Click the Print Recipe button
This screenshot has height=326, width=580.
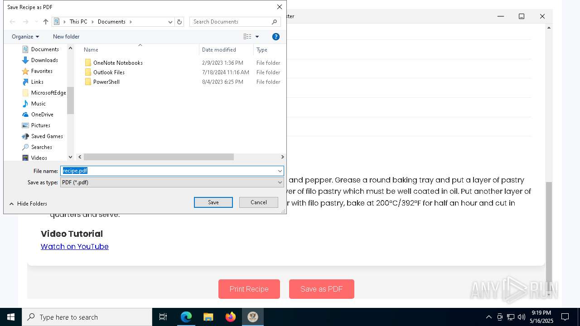pyautogui.click(x=249, y=289)
